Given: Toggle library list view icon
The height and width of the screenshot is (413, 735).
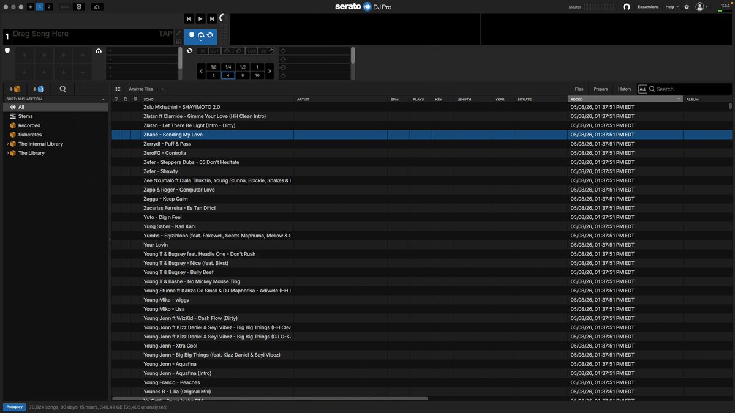Looking at the screenshot, I should [x=118, y=89].
